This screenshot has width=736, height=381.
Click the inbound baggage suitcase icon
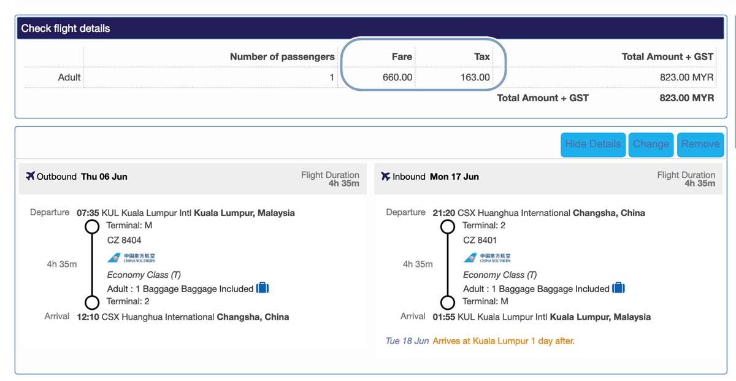[618, 288]
